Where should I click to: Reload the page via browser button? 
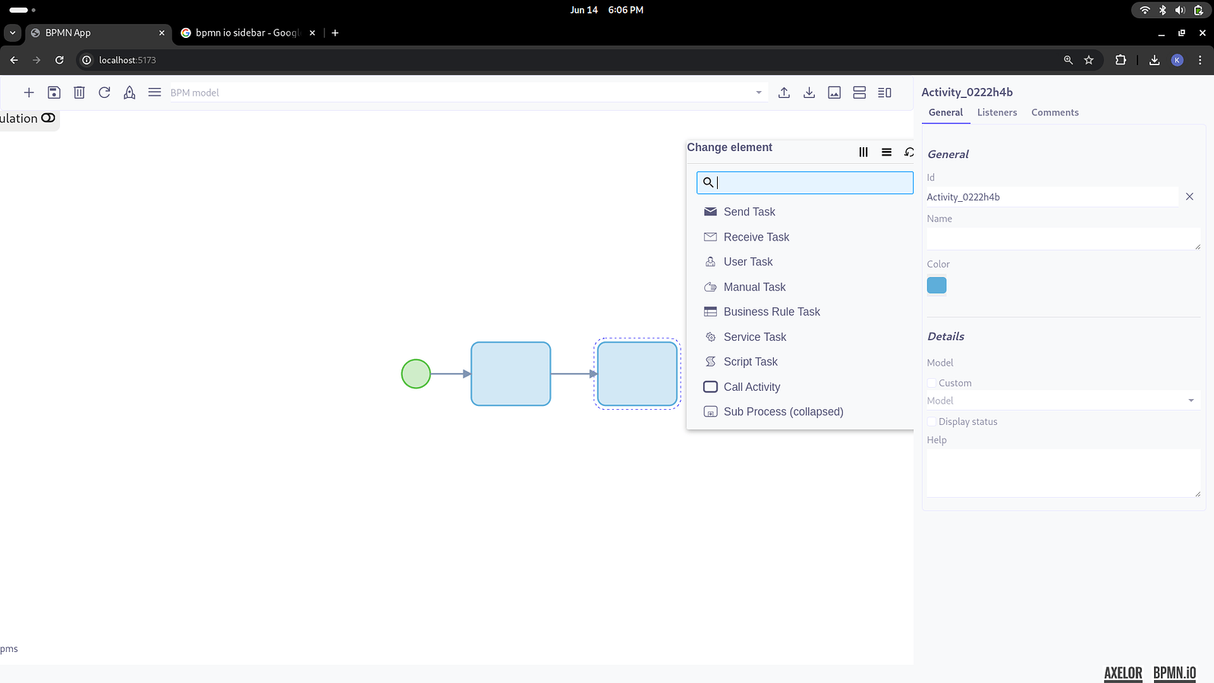coord(59,60)
